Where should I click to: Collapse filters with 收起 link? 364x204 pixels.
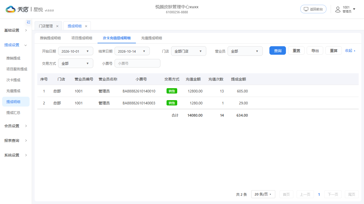click(350, 50)
